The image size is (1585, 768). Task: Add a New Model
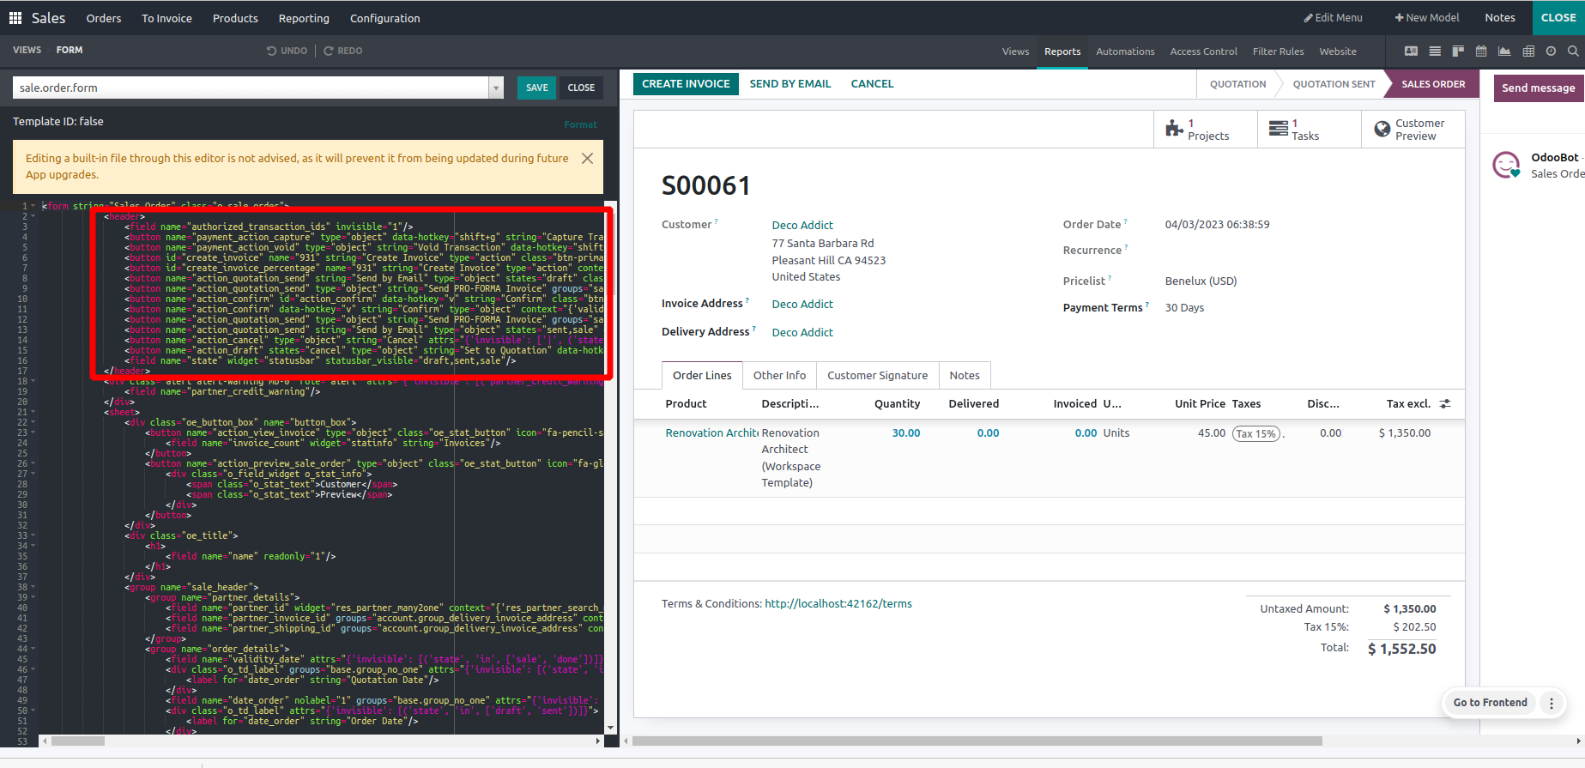click(1427, 18)
